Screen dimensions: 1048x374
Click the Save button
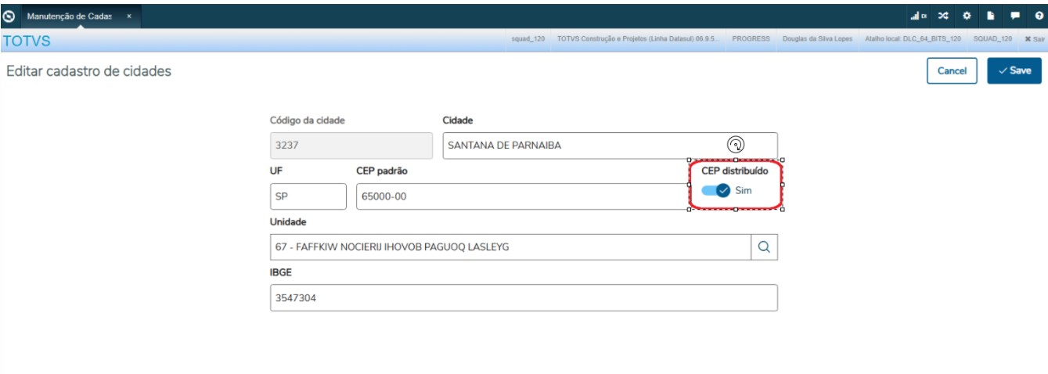point(1014,70)
